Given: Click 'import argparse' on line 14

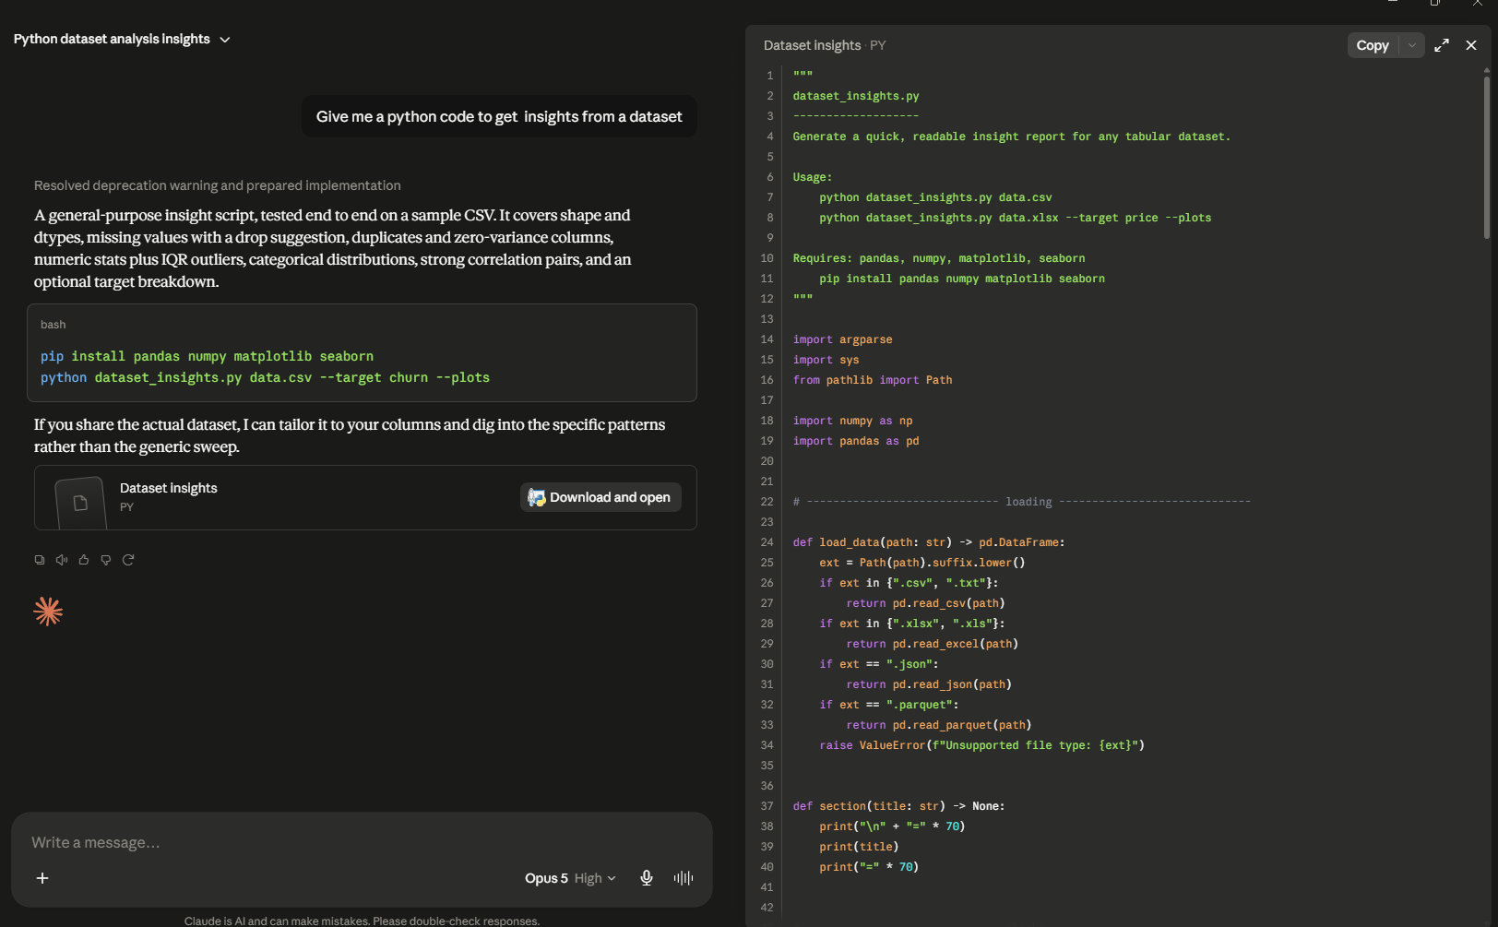Looking at the screenshot, I should point(842,339).
